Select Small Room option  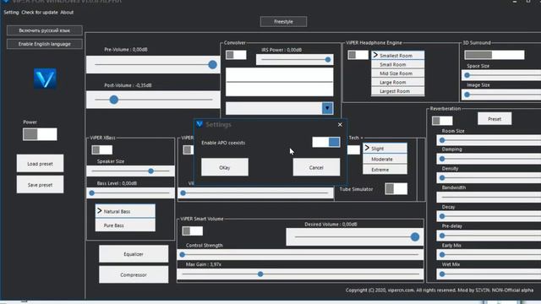click(x=398, y=64)
